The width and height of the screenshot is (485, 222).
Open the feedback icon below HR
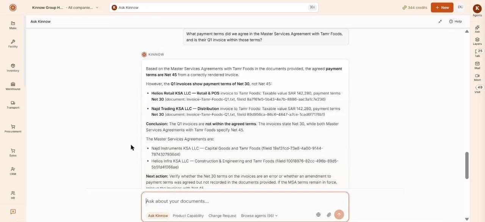point(13,212)
